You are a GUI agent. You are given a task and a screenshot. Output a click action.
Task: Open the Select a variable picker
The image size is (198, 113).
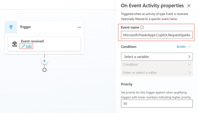click(157, 57)
